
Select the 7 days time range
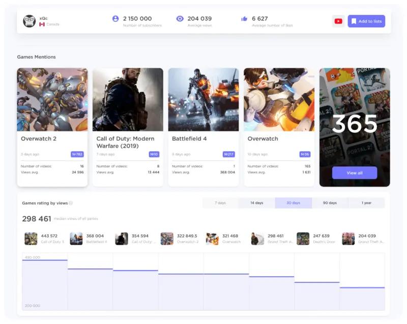pos(220,203)
